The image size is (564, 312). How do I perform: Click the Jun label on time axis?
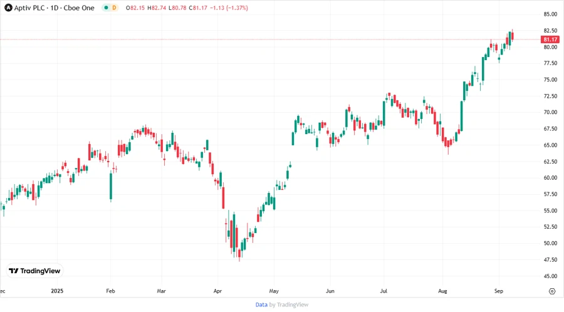[x=330, y=291]
